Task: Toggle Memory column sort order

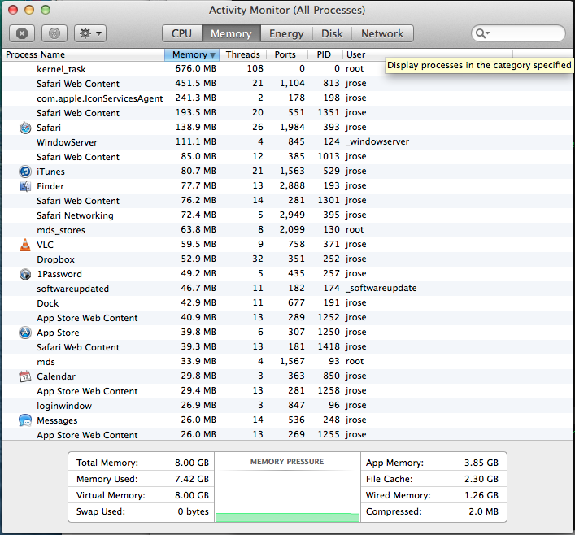Action: [192, 54]
